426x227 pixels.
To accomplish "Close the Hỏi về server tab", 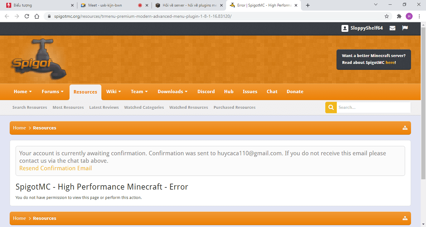I will pos(221,5).
